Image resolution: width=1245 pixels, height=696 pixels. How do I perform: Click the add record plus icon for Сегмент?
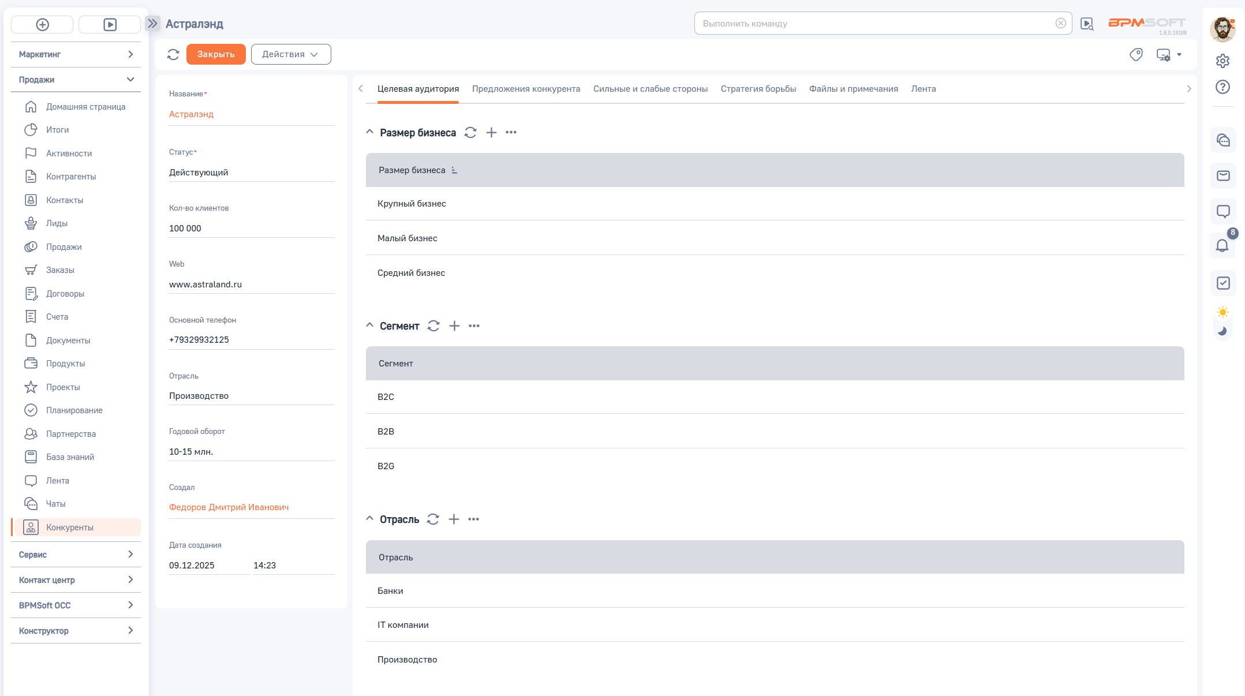[x=454, y=326]
